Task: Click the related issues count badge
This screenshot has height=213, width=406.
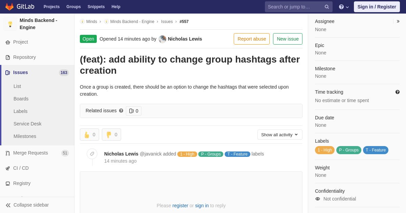Action: 134,111
